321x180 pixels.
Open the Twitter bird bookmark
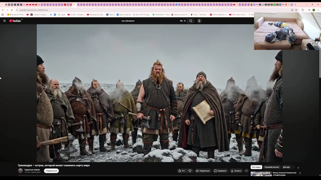[x=51, y=14]
